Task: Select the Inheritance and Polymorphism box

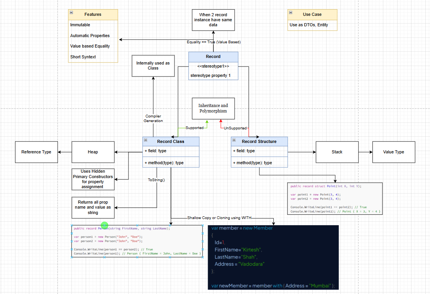Action: click(x=213, y=108)
